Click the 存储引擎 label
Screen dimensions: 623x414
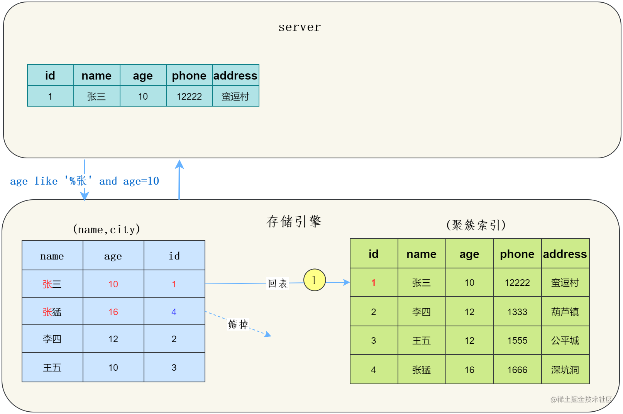[x=293, y=221]
